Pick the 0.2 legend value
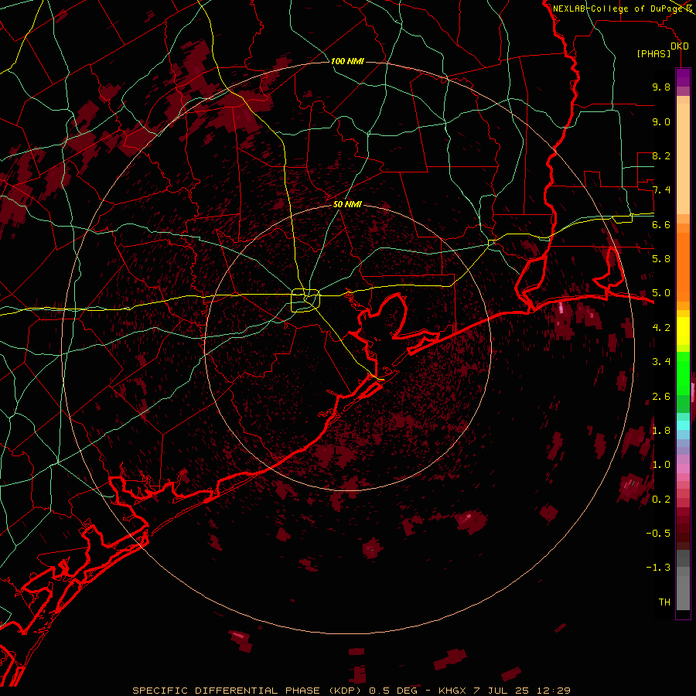 coord(661,500)
